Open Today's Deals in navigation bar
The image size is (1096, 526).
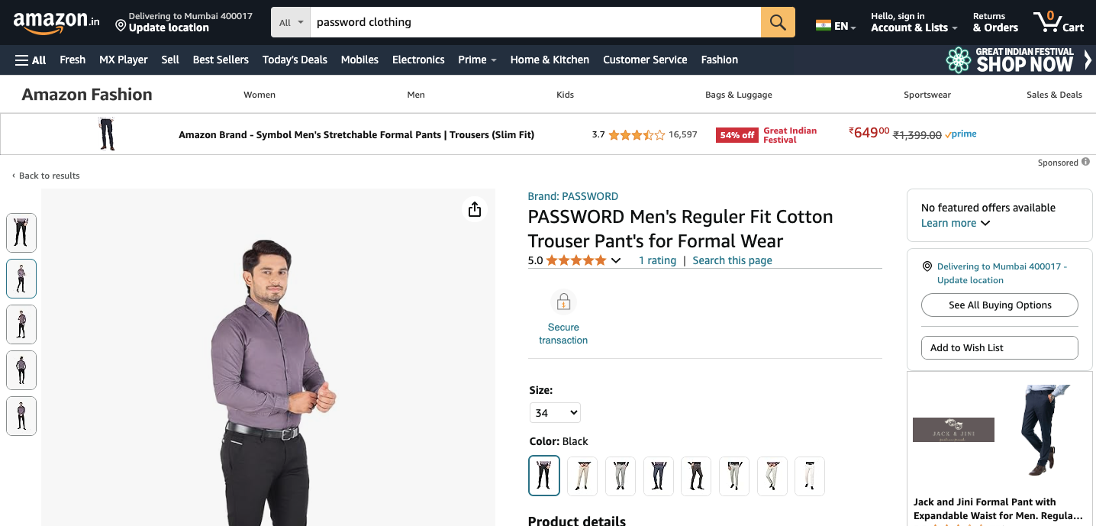pyautogui.click(x=295, y=60)
